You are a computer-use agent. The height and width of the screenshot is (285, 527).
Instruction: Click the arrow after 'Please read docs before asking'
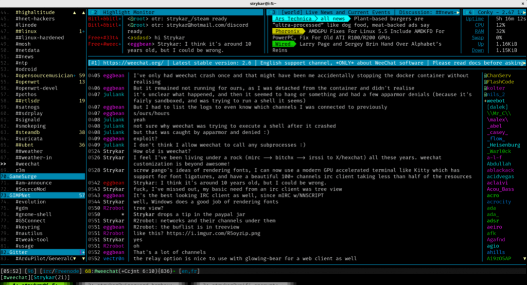523,63
